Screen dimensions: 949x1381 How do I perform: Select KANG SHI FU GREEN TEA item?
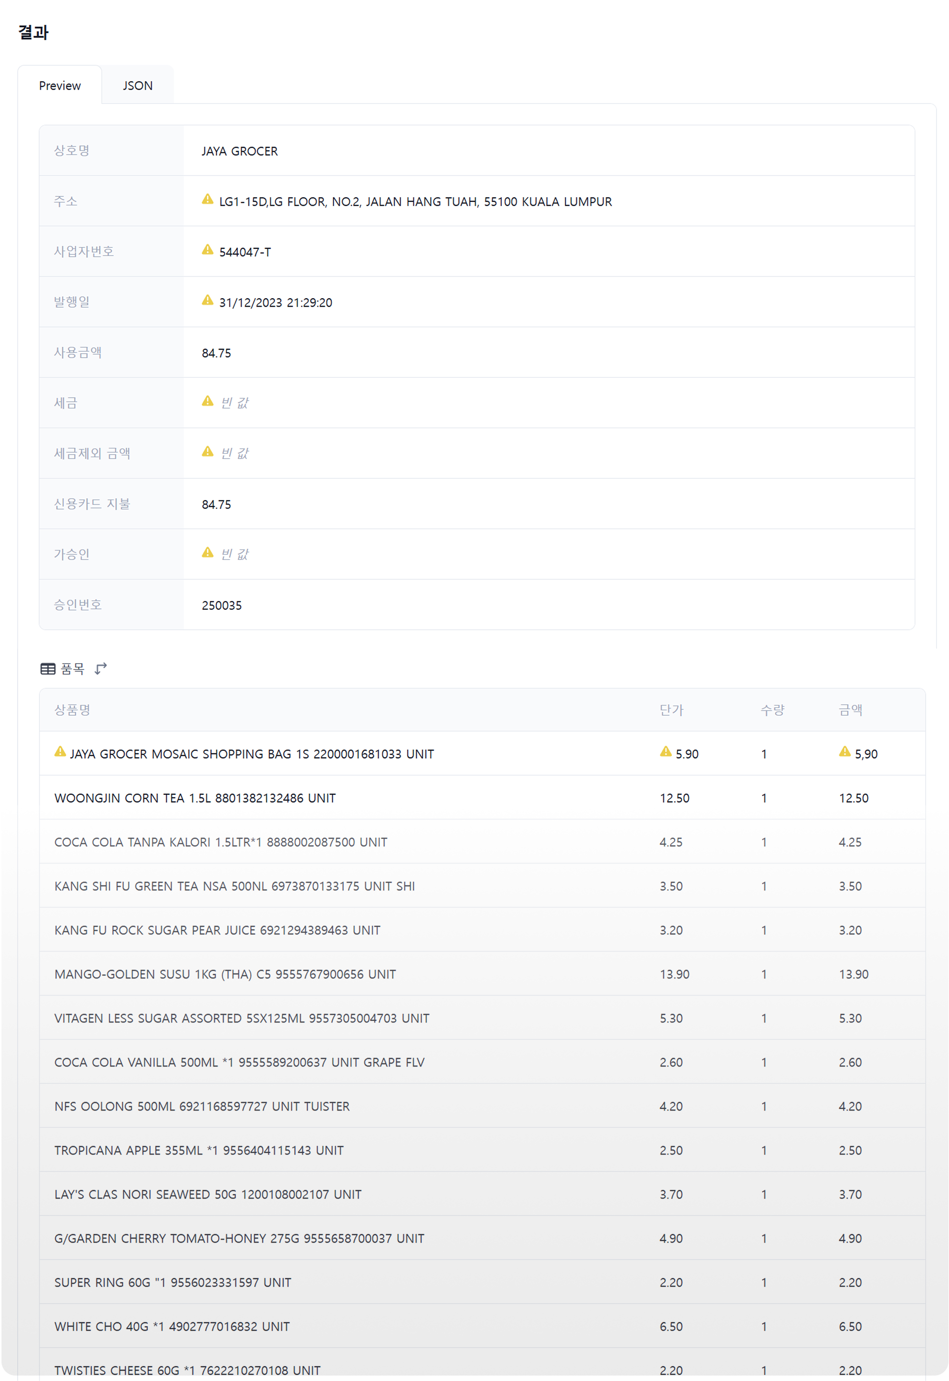[235, 886]
